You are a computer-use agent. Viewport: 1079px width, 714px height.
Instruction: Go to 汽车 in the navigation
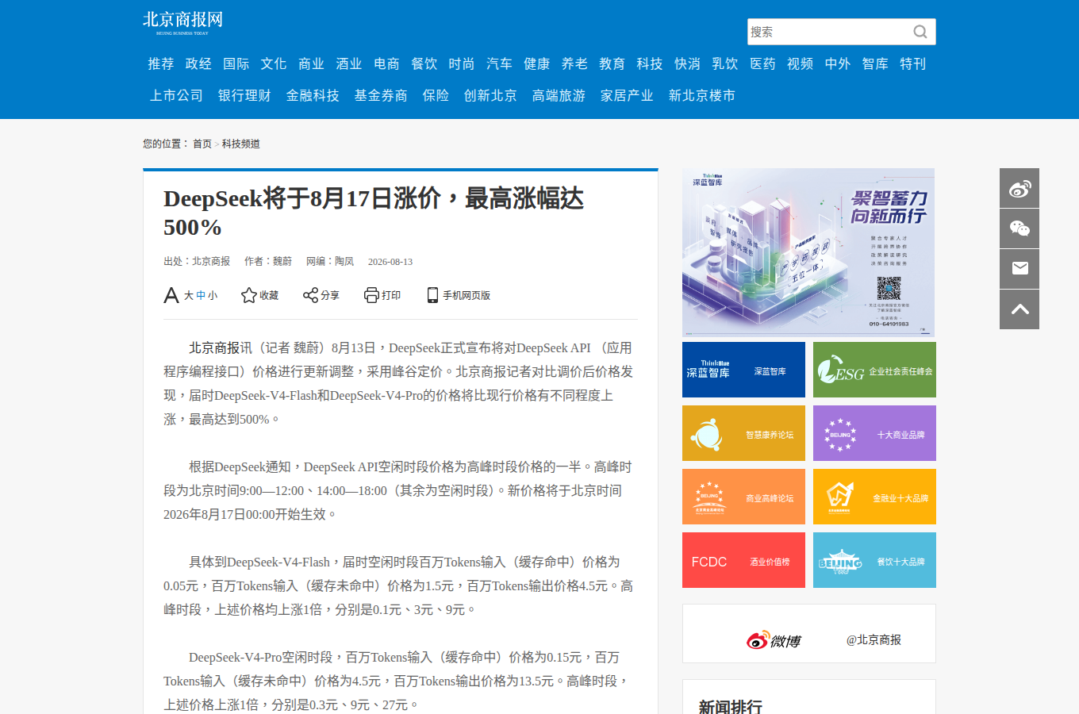click(499, 63)
